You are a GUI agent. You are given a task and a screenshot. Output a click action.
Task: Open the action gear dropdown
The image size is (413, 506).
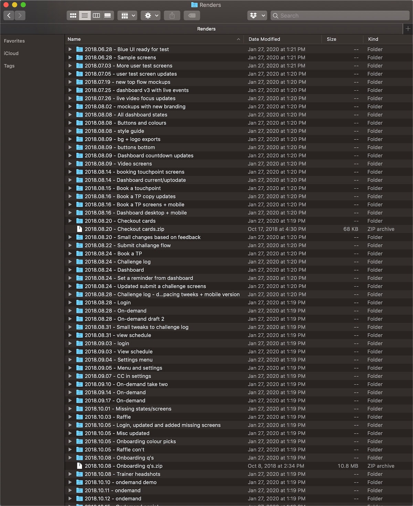point(150,15)
